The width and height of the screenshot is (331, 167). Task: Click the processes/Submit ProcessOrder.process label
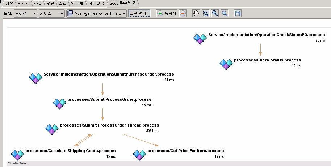(x=109, y=99)
